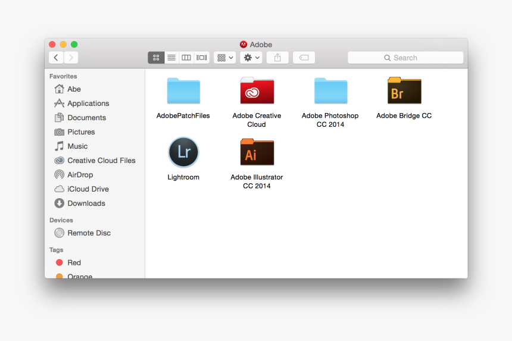This screenshot has height=341, width=512.
Task: Open Abe home folder in sidebar
Action: pos(95,89)
